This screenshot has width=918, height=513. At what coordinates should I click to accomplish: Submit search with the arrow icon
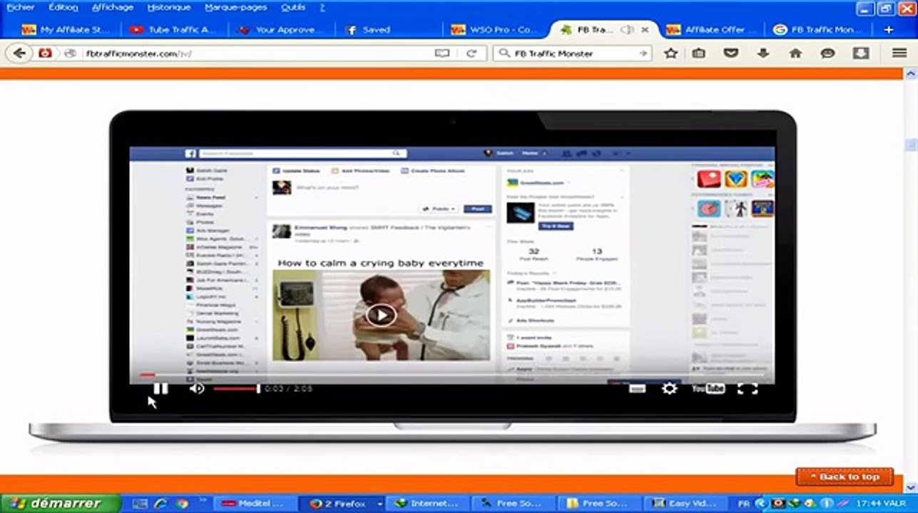point(643,53)
